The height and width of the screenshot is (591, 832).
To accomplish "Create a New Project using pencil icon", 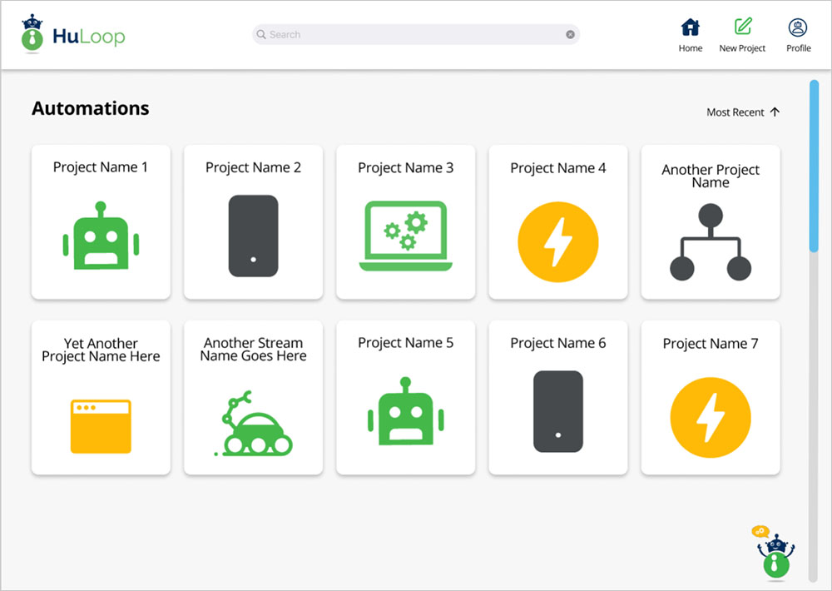I will 742,27.
